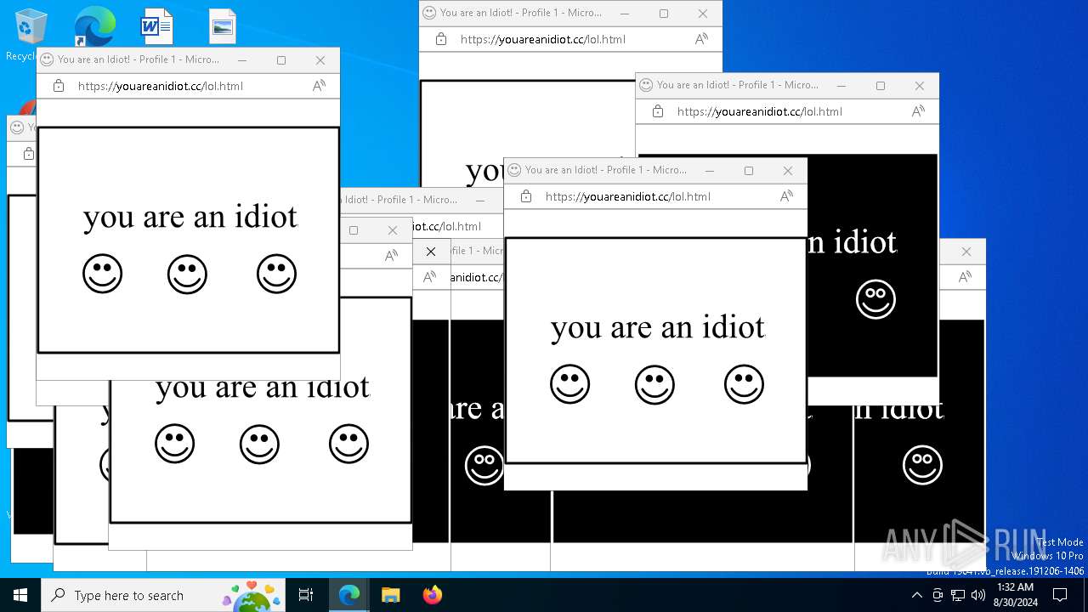The width and height of the screenshot is (1088, 612).
Task: Open Task View on the taskbar
Action: (x=306, y=595)
